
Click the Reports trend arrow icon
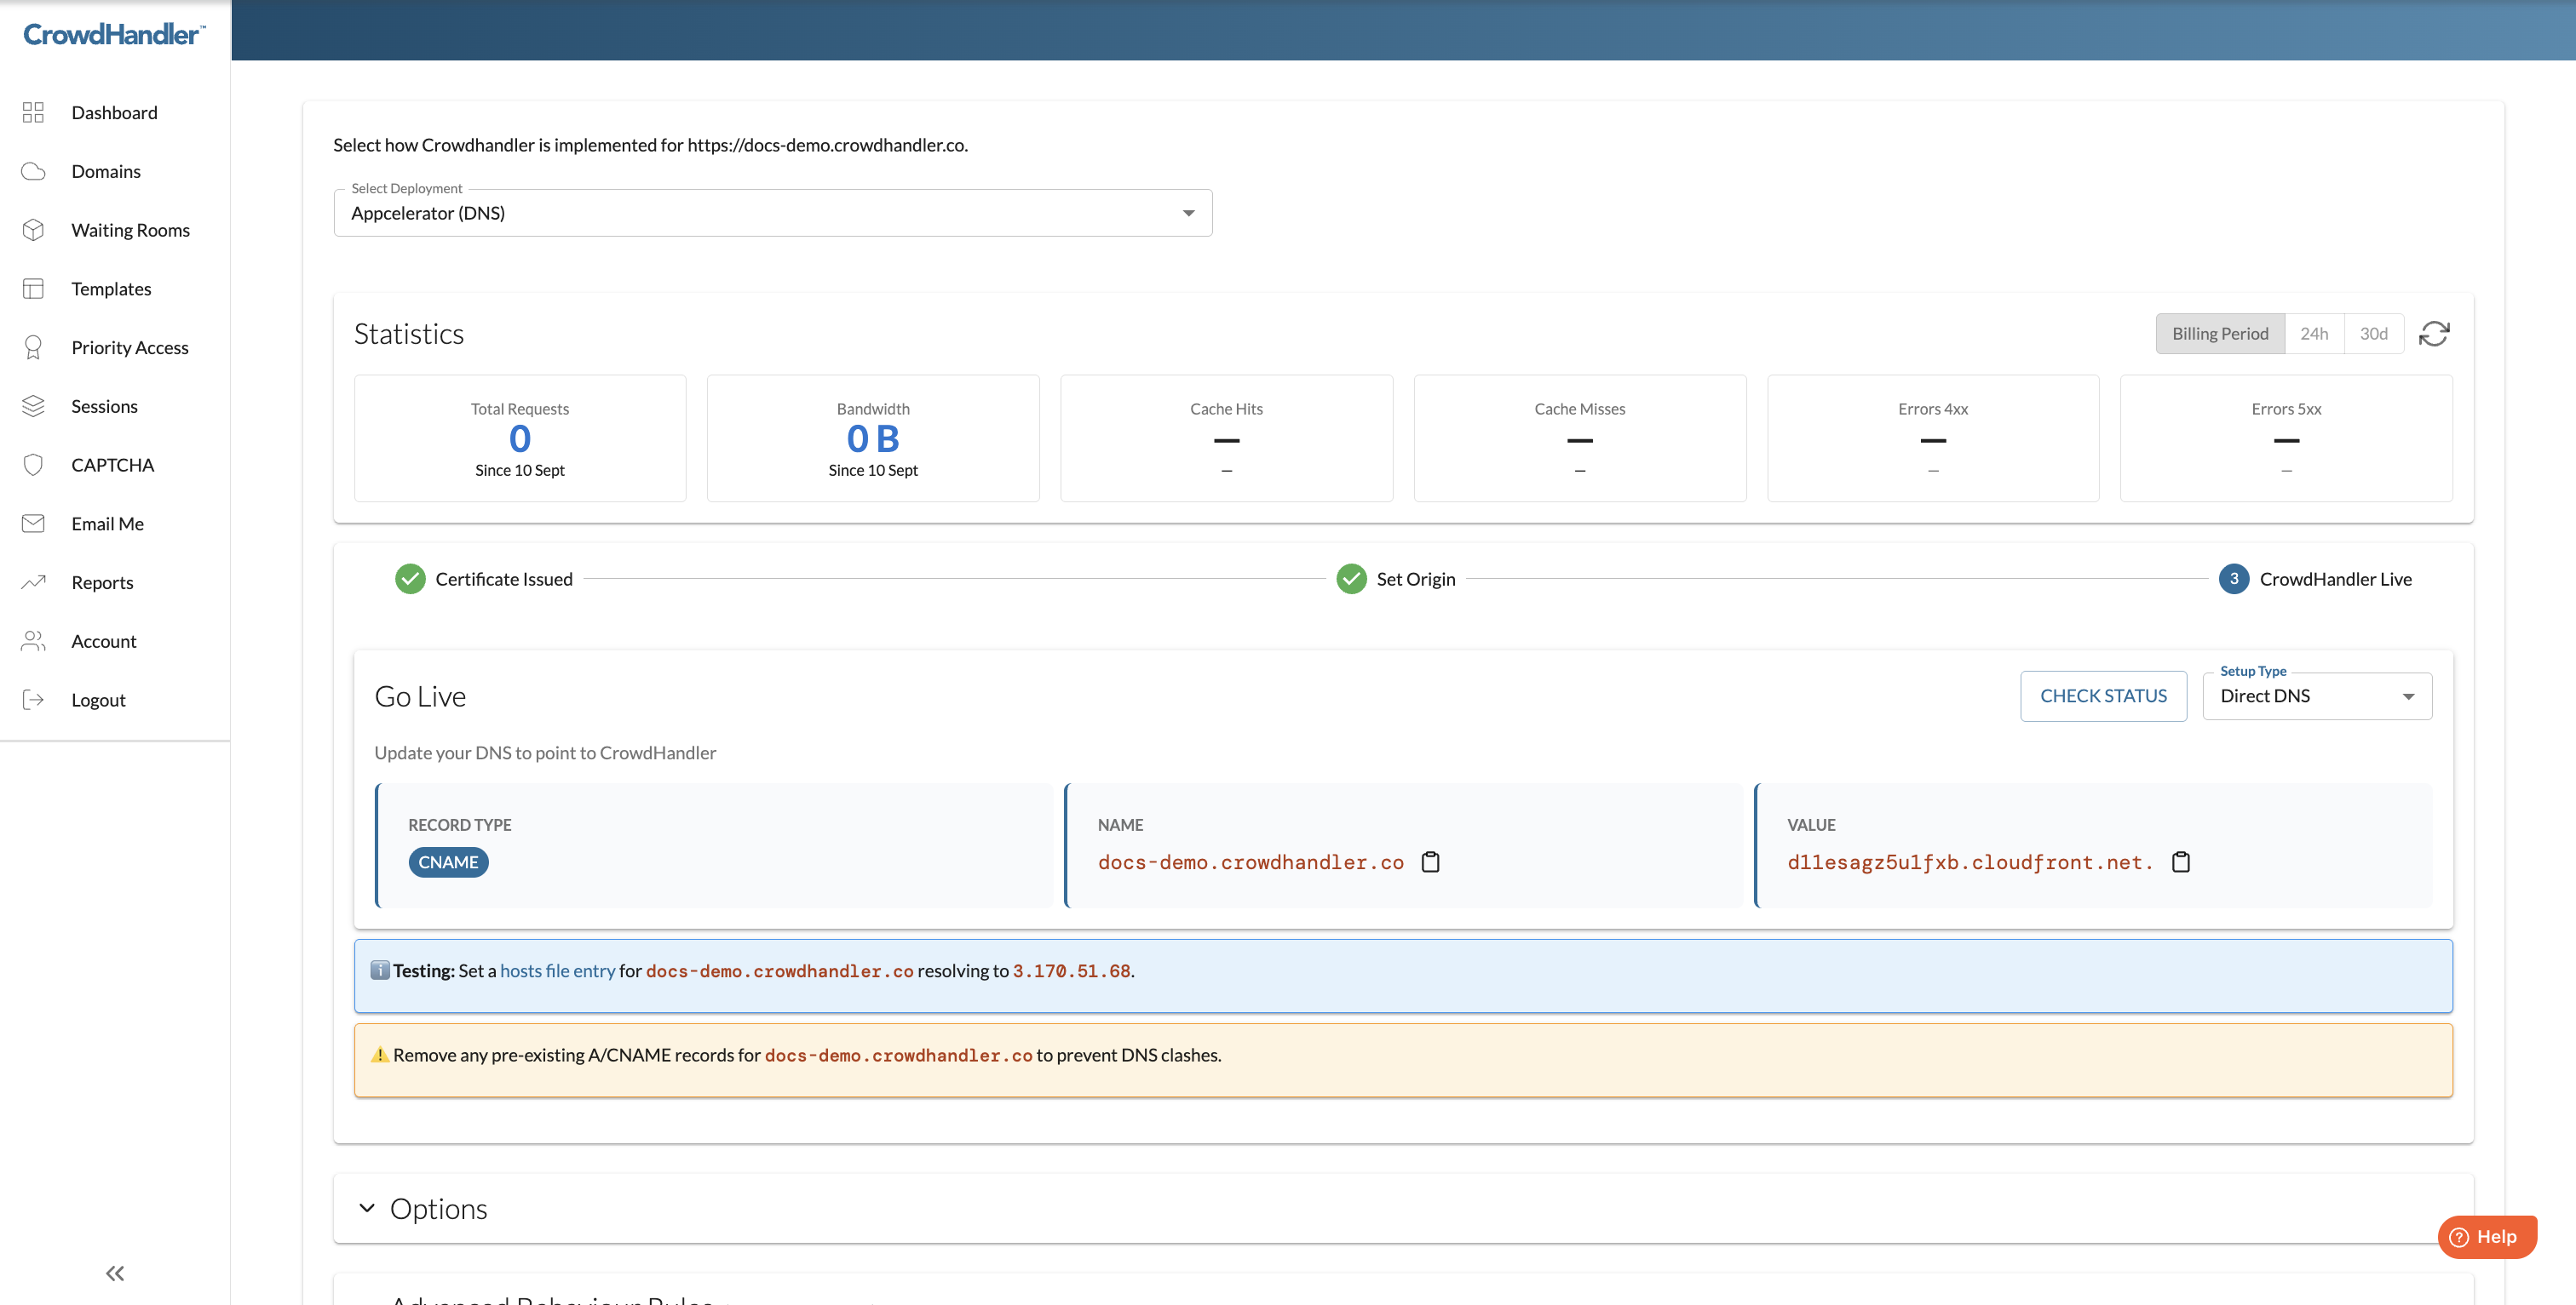33,581
